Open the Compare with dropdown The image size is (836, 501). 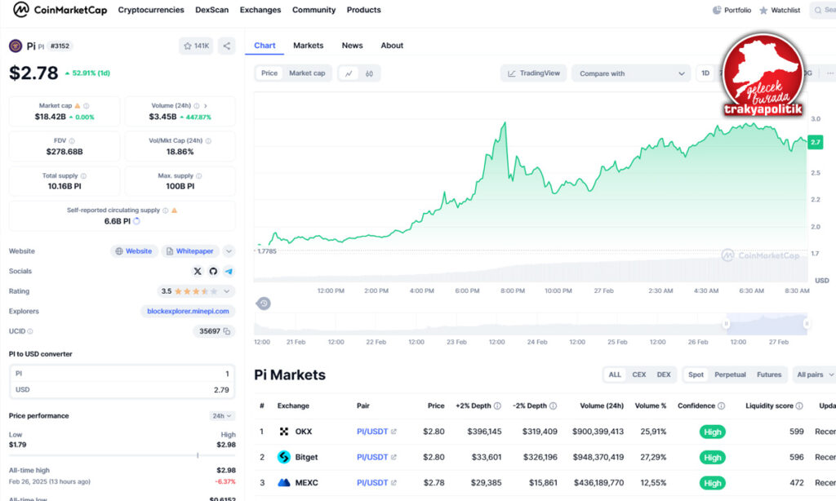tap(631, 73)
